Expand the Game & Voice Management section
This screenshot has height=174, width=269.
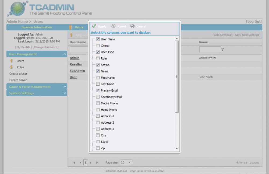pyautogui.click(x=65, y=87)
